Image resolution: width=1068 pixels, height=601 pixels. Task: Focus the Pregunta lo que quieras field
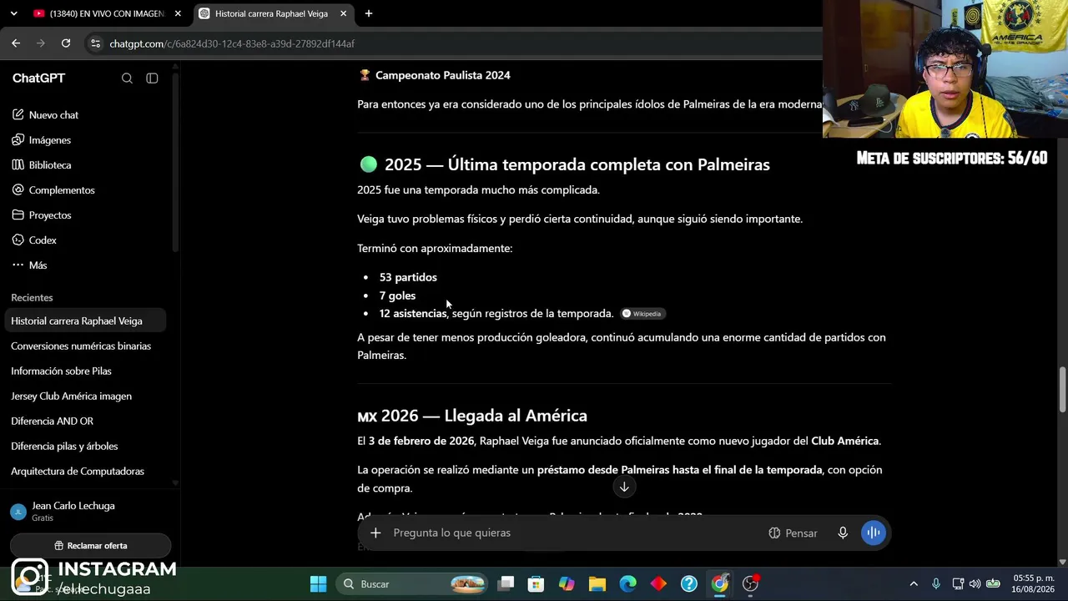tap(576, 533)
